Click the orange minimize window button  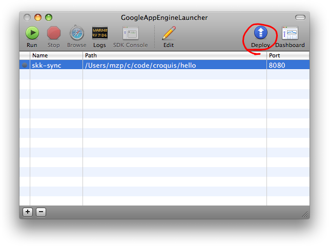[x=38, y=17]
